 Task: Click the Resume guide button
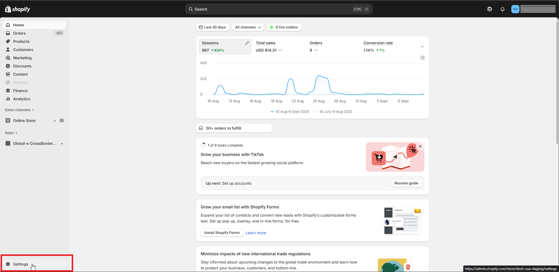point(406,183)
